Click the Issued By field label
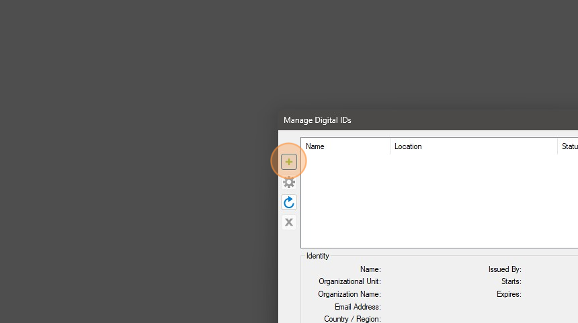This screenshot has height=323, width=578. pyautogui.click(x=505, y=269)
